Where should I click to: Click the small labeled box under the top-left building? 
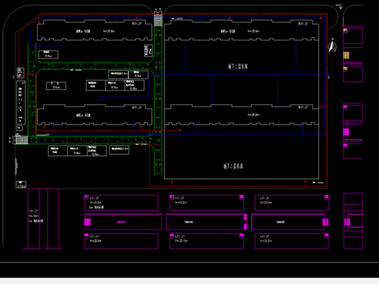point(48,54)
